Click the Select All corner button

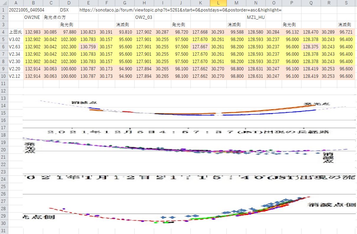click(x=4, y=3)
